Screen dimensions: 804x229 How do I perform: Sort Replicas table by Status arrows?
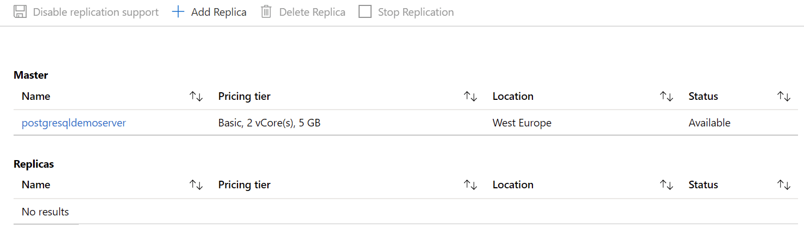(x=784, y=185)
